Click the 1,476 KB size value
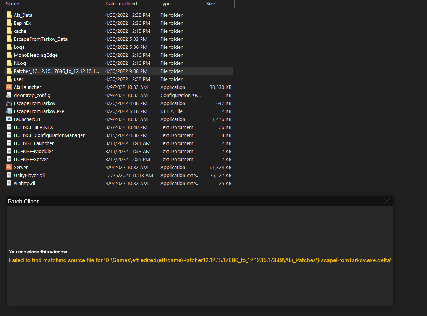This screenshot has height=316, width=427. point(222,119)
